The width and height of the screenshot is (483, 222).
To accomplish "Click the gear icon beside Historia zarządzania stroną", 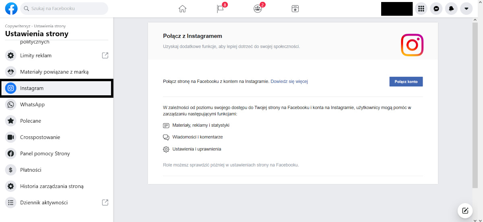I will pos(11,186).
